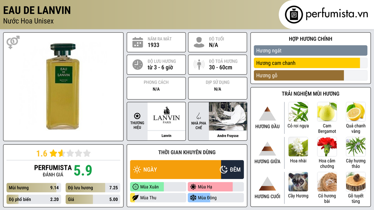The width and height of the screenshot is (374, 210).
Task: Click the nose icon above Nhà Pha Chế
Action: coord(198,116)
